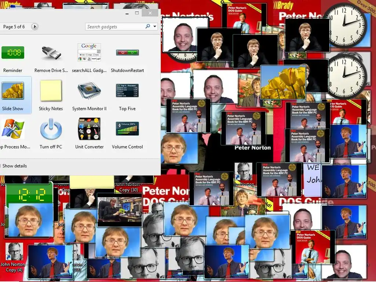Select the Volume Control gadget icon

[x=127, y=129]
